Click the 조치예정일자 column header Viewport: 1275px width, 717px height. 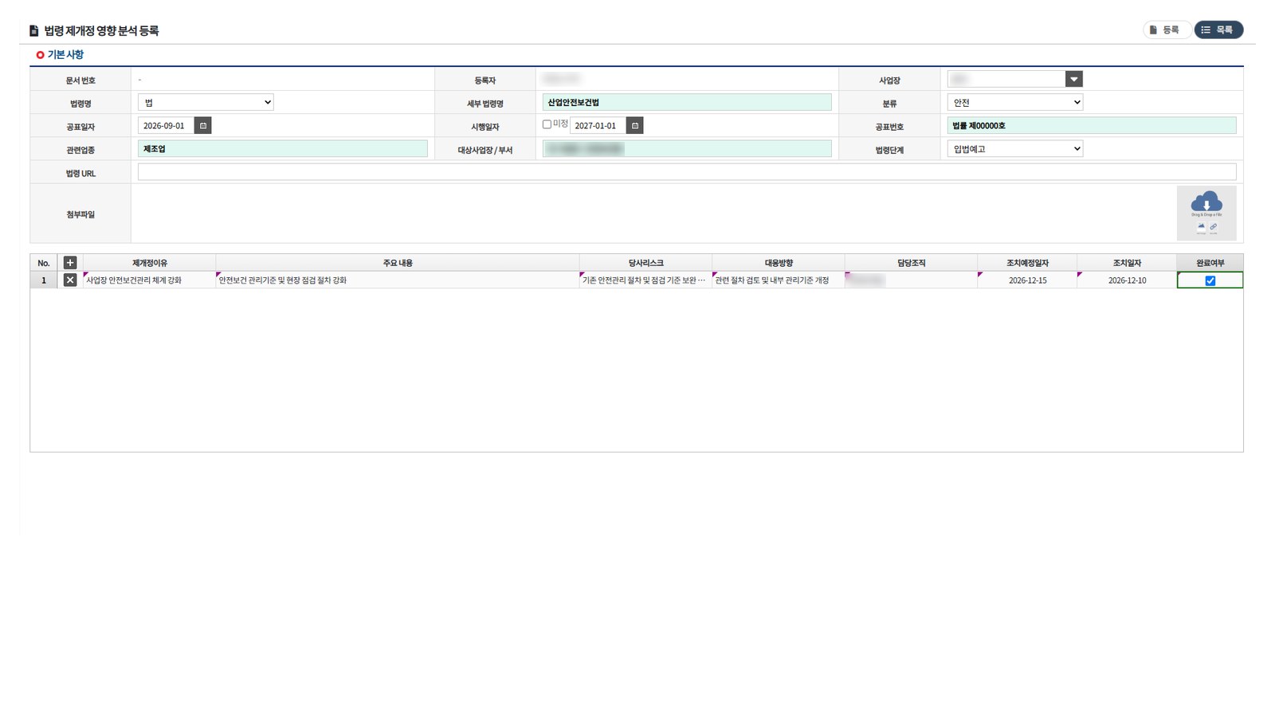(1027, 263)
